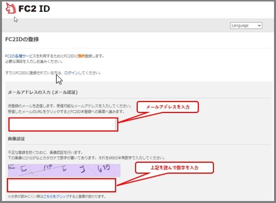
Task: Click the 画像認証 section heading
Action: coord(16,139)
